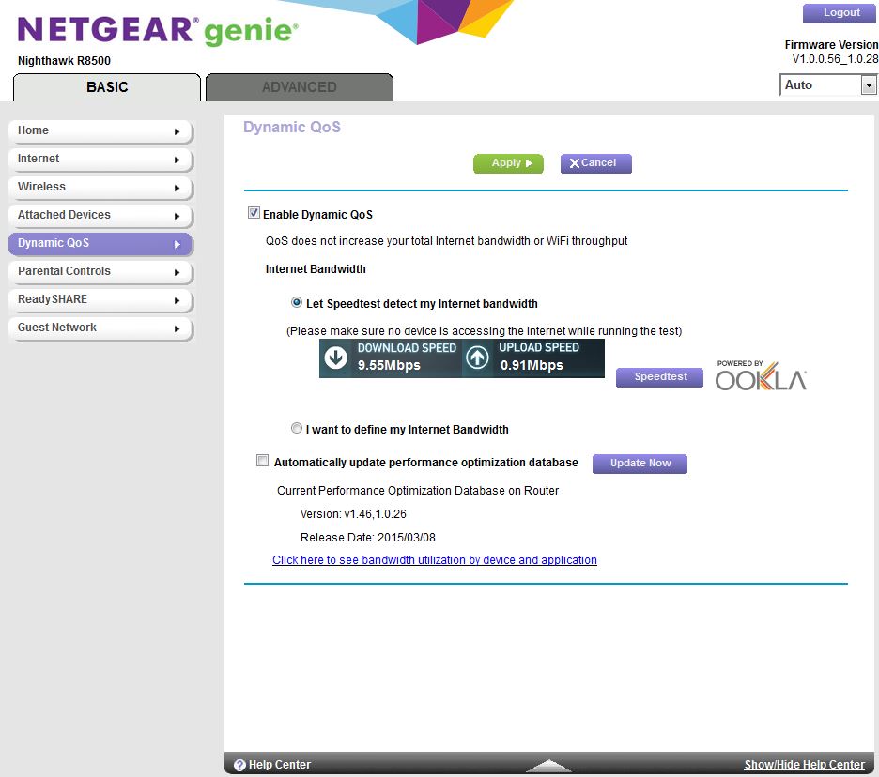Click the Internet menu arrow

pos(177,160)
